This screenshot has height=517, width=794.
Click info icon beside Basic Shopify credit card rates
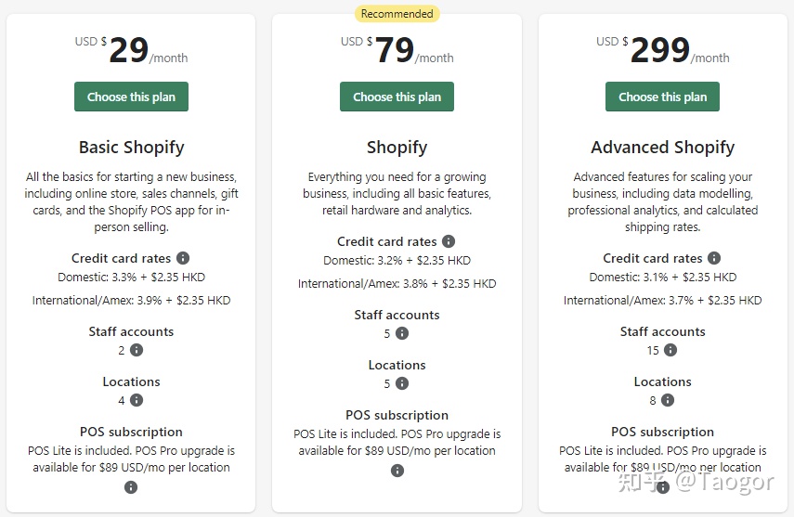pyautogui.click(x=183, y=258)
